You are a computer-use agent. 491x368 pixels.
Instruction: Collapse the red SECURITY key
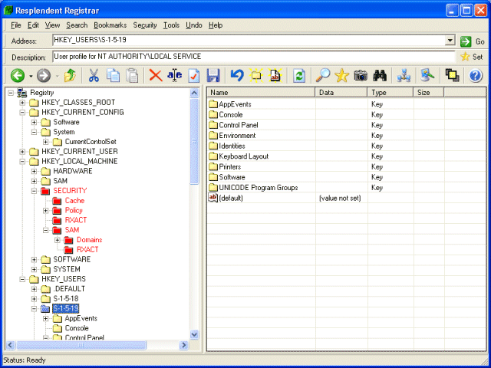(34, 191)
